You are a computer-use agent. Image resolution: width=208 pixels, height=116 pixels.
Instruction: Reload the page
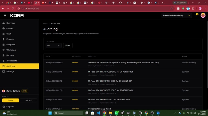[13, 8]
